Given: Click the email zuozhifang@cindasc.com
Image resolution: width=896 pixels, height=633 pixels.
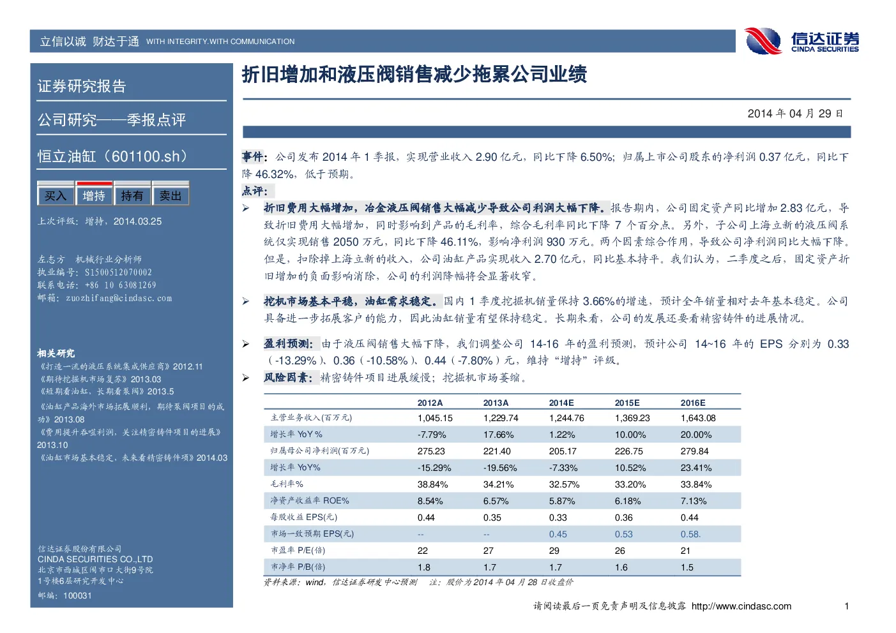Looking at the screenshot, I should (x=119, y=298).
